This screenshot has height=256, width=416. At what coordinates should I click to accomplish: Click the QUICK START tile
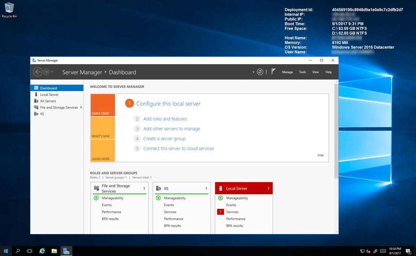103,105
